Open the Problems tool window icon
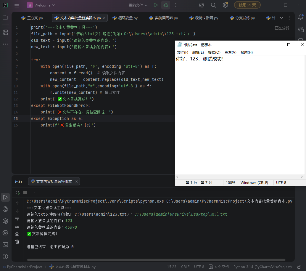The height and width of the screenshot is (271, 306). (x=5, y=256)
